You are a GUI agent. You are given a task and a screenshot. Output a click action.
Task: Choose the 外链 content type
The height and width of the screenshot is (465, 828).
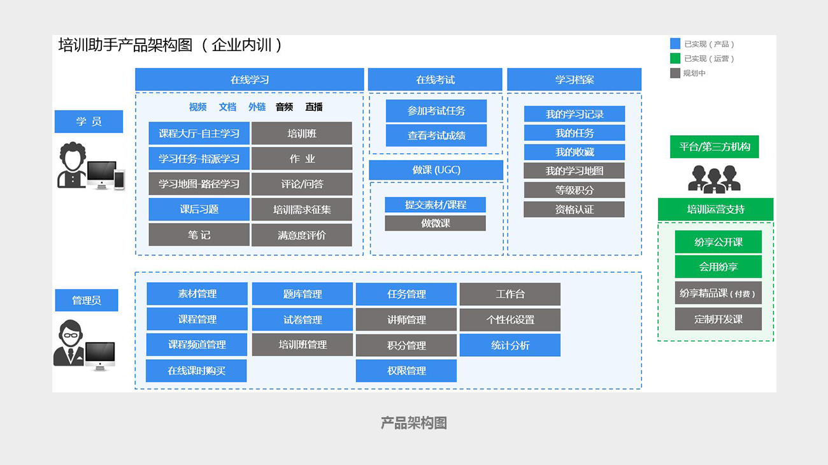257,107
